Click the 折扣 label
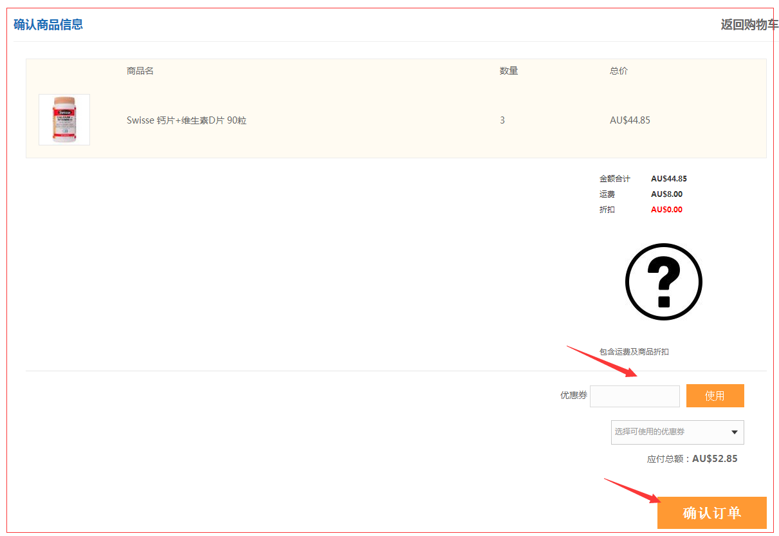This screenshot has height=536, width=779. click(x=607, y=210)
